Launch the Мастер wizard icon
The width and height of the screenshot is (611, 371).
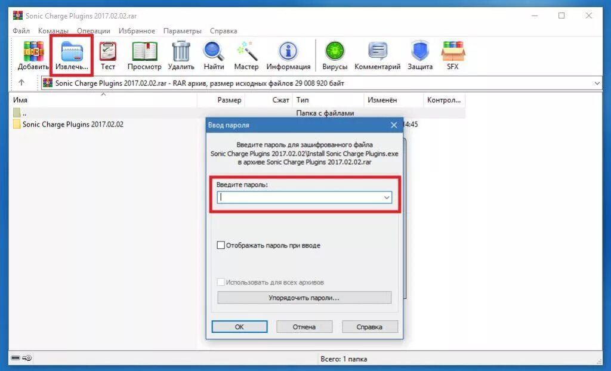246,51
